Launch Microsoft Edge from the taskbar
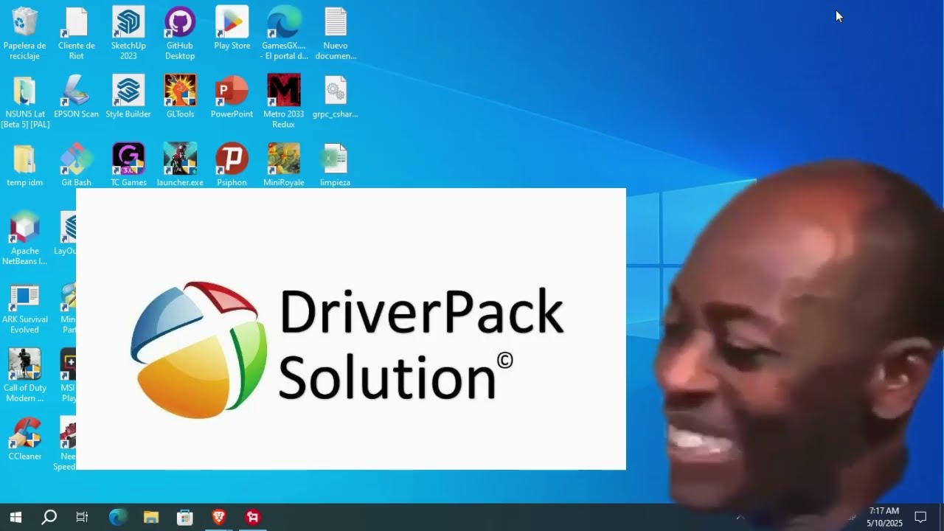Image resolution: width=944 pixels, height=531 pixels. (117, 517)
